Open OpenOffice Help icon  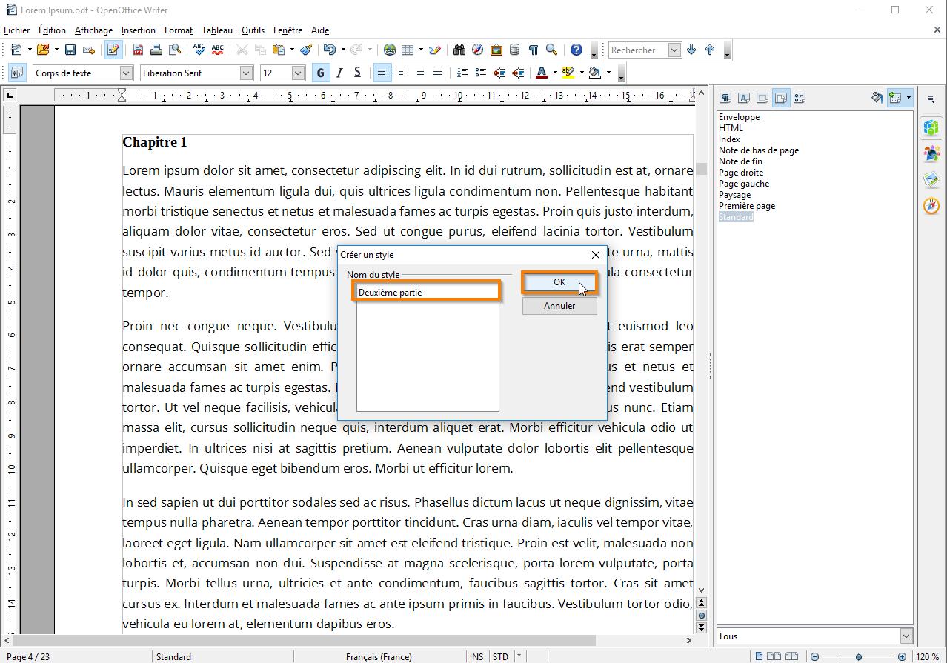tap(576, 50)
